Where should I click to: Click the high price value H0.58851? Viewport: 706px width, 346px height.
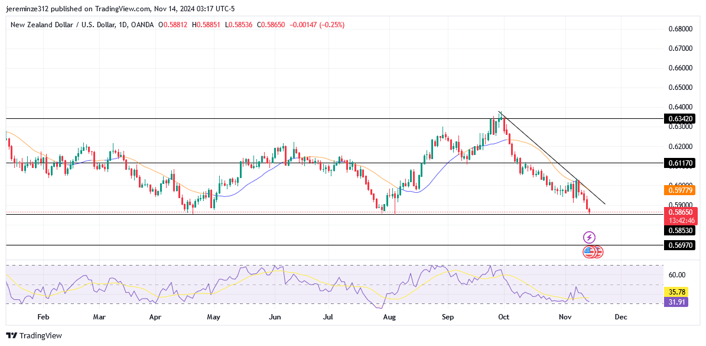click(x=206, y=25)
